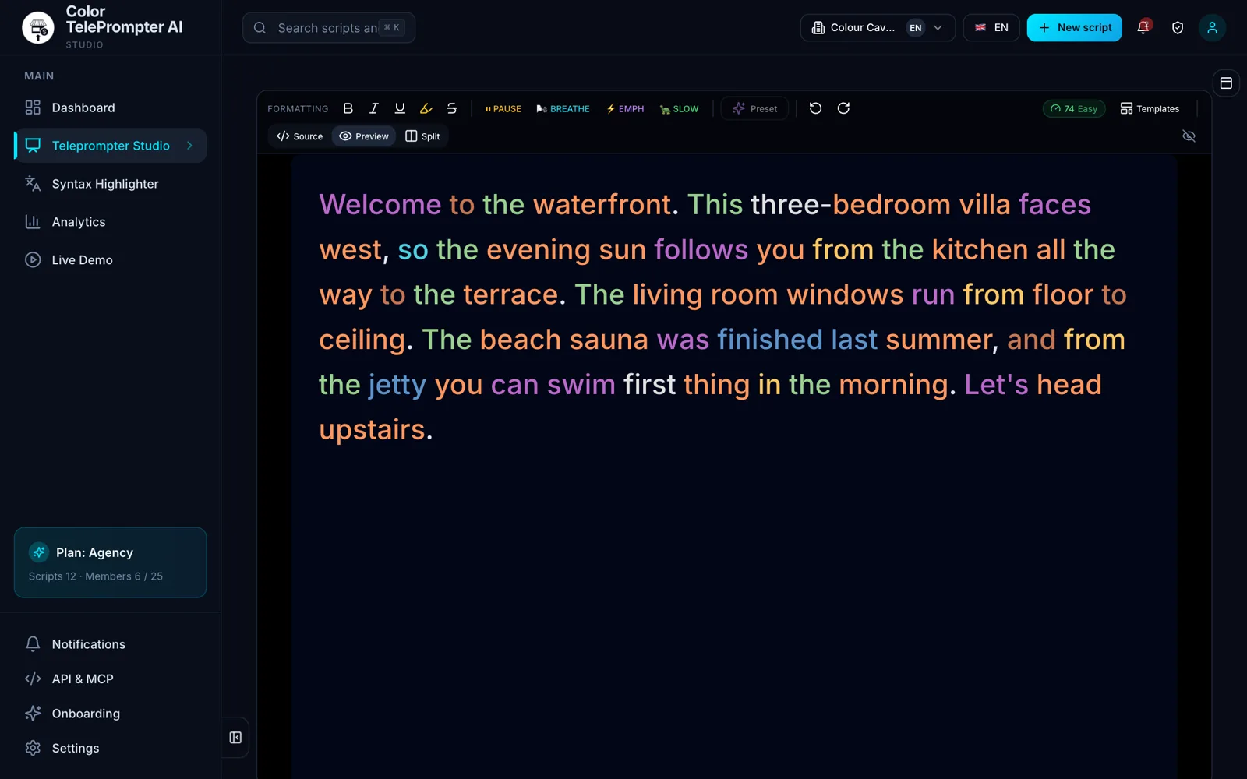This screenshot has width=1247, height=779.
Task: Click the Plan: Agency card
Action: point(111,562)
